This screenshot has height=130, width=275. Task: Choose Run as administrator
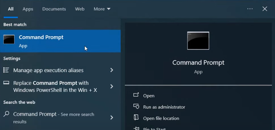pyautogui.click(x=164, y=107)
